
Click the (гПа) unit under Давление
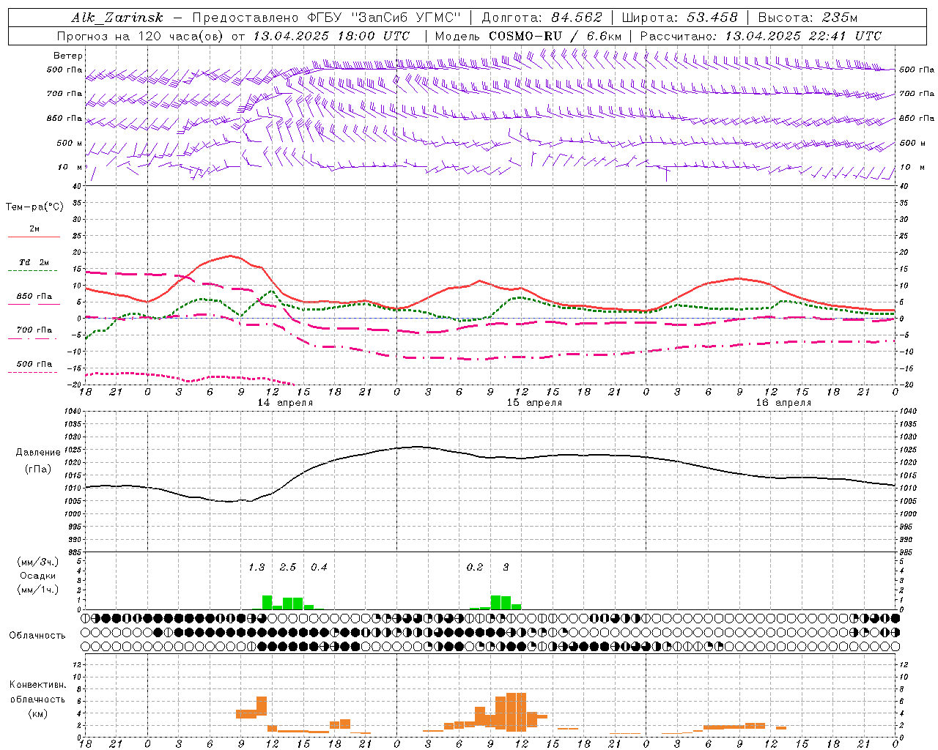tap(37, 469)
